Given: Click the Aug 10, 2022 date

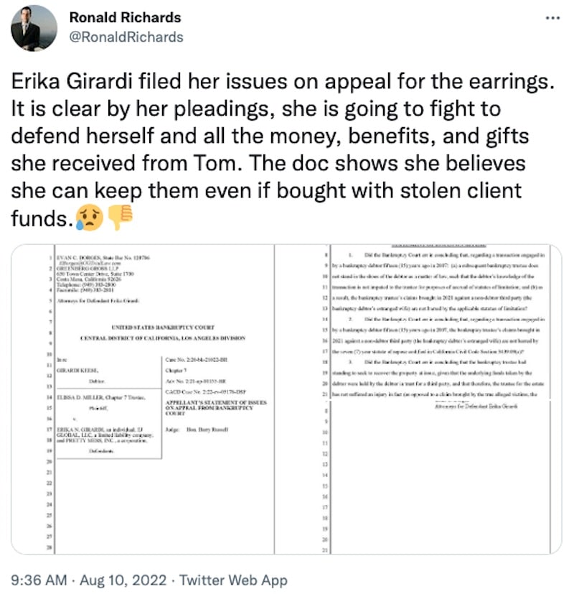Looking at the screenshot, I should (123, 580).
